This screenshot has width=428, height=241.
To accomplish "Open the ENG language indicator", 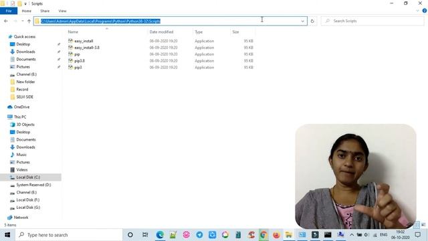I will click(x=383, y=235).
